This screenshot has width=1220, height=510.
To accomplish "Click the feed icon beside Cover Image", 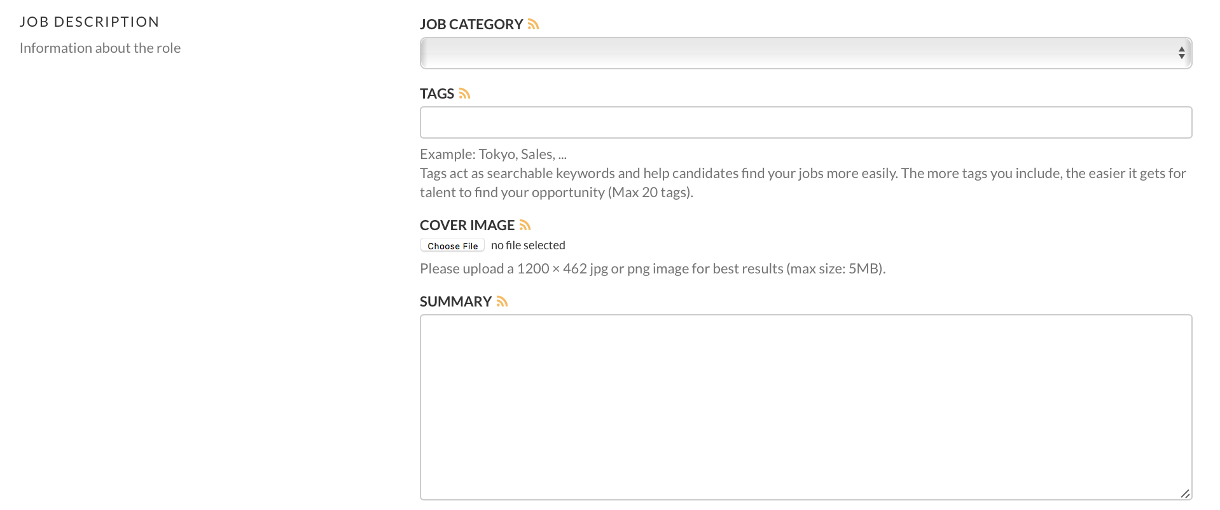I will click(525, 225).
